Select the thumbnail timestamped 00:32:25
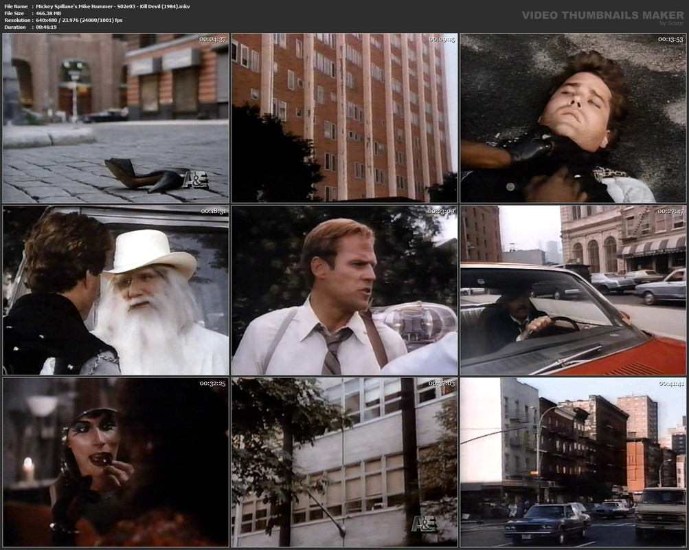The height and width of the screenshot is (550, 689). 115,463
